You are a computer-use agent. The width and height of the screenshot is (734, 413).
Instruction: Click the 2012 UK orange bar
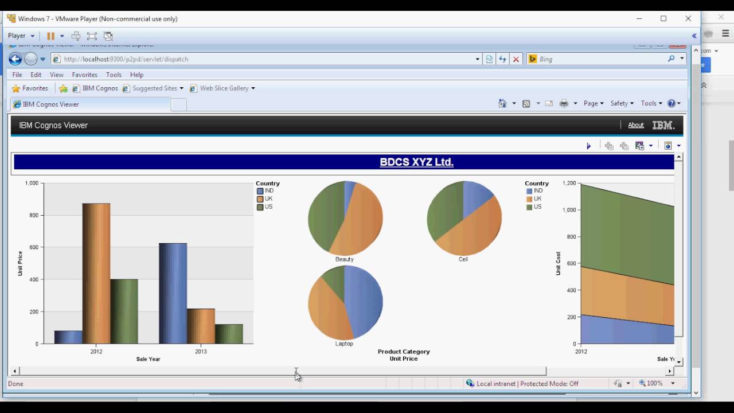[x=96, y=274]
